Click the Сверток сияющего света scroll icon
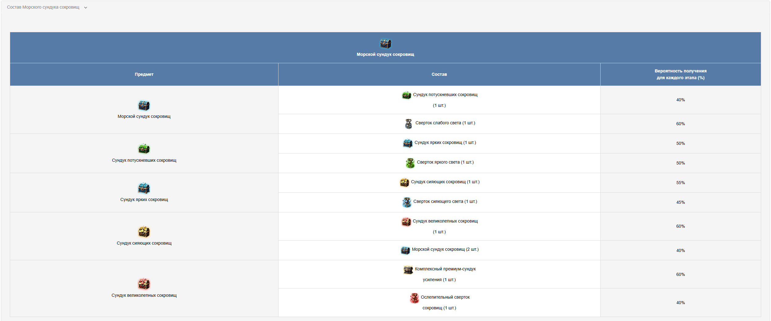Image resolution: width=771 pixels, height=321 pixels. click(407, 202)
